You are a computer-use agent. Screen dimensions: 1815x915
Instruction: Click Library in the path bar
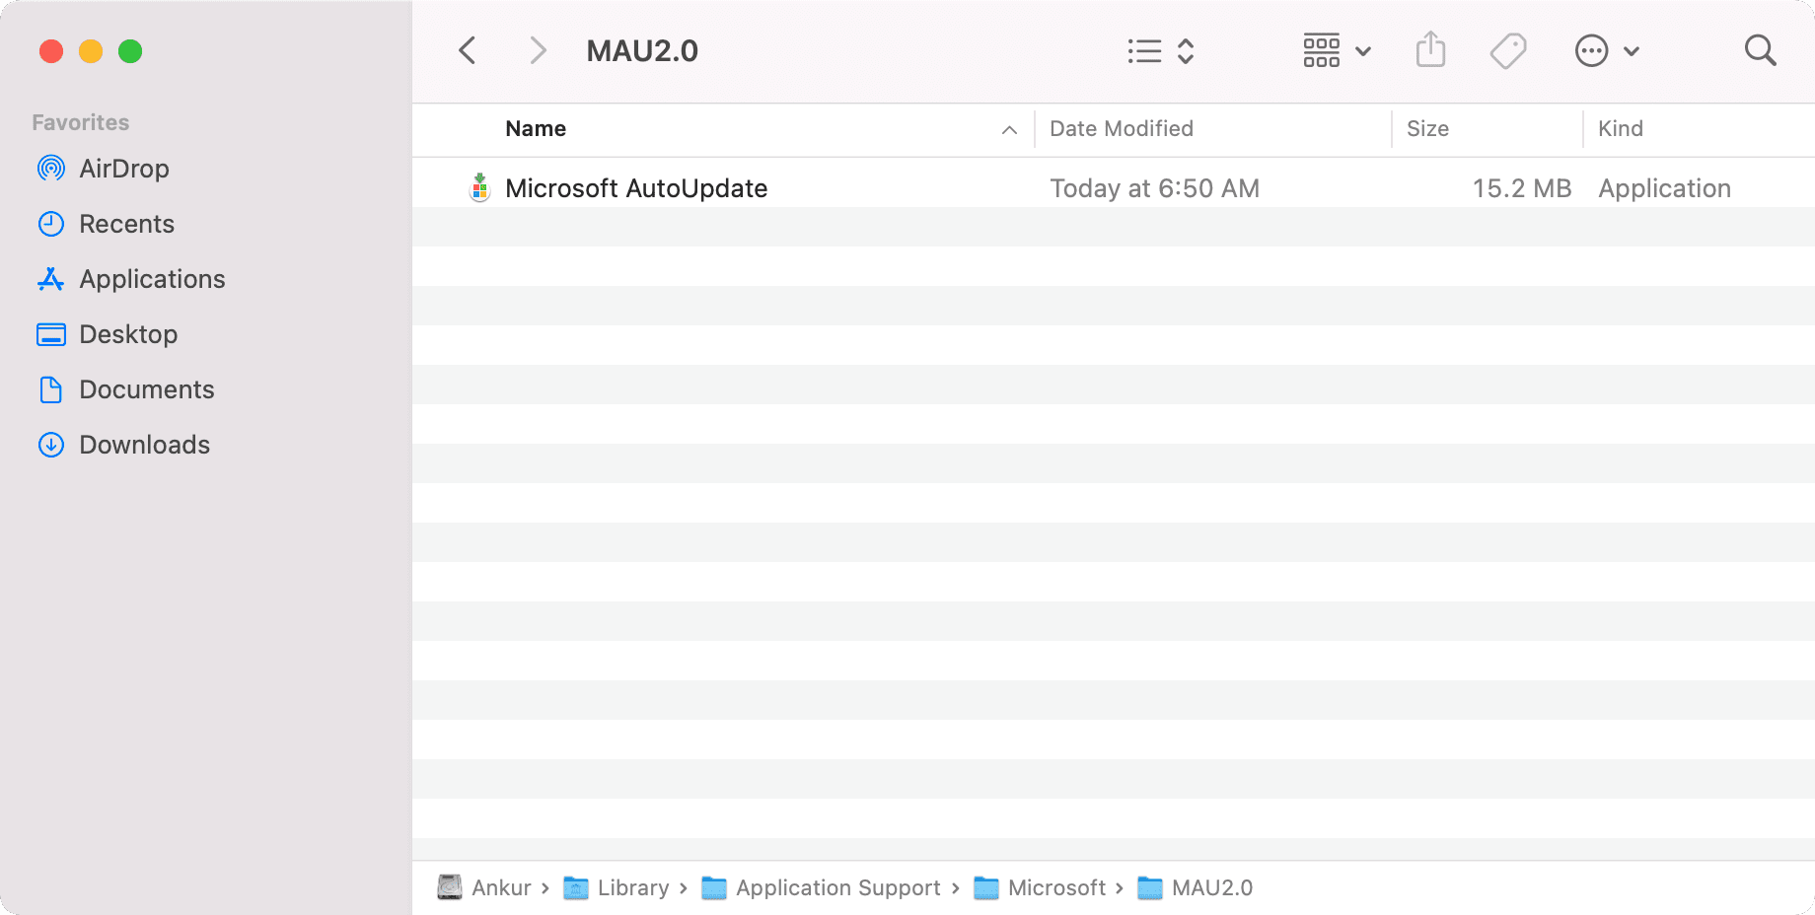tap(633, 887)
